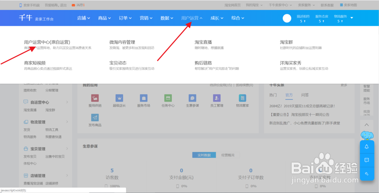This screenshot has width=379, height=193.
Task: Click the elephant assistant mascot
Action: [x=367, y=136]
